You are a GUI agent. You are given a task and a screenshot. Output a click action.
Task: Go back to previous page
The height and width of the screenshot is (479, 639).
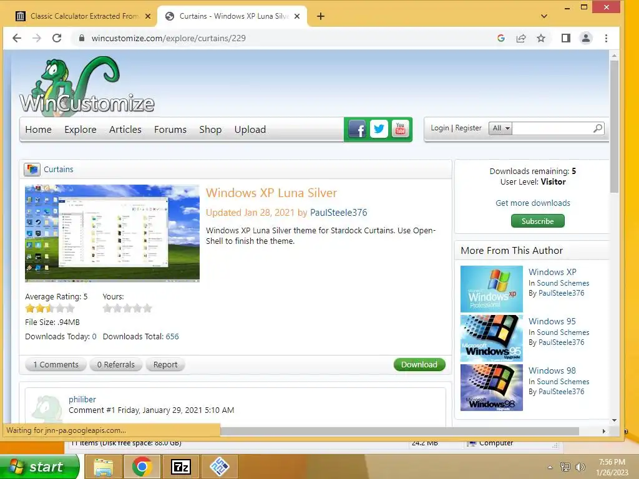(17, 38)
